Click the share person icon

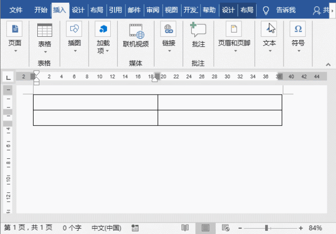pyautogui.click(x=317, y=11)
